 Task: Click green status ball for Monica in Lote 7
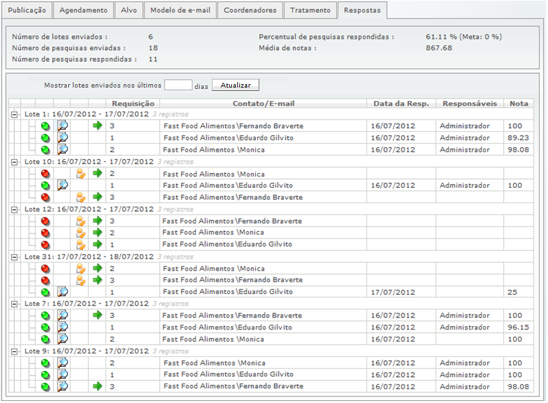click(x=45, y=340)
